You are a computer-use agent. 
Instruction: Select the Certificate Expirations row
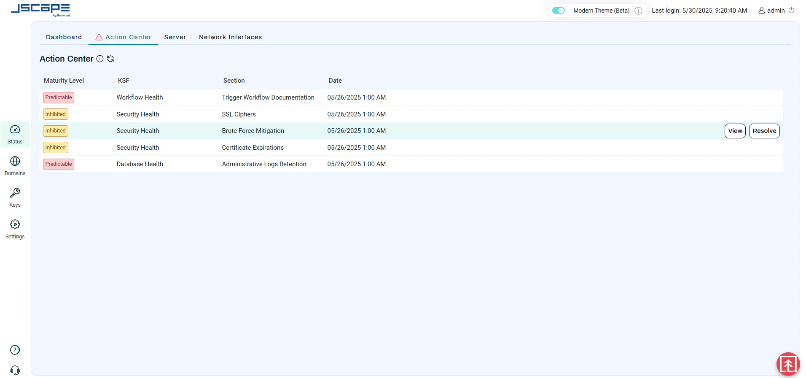[x=411, y=148]
